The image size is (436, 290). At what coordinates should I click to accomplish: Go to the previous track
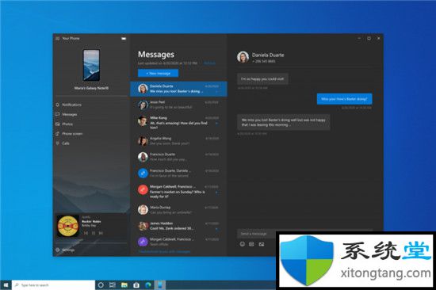pyautogui.click(x=86, y=233)
